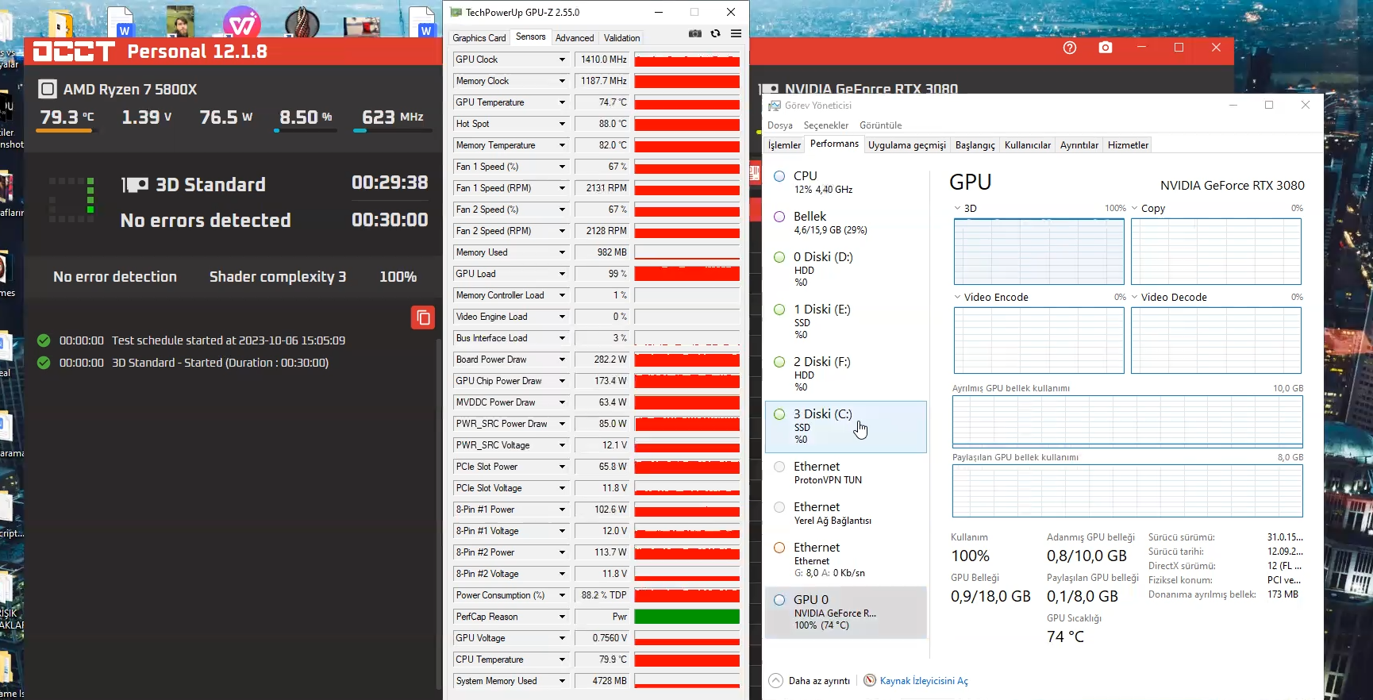Open the Seçenekler menu in Task Manager

825,125
